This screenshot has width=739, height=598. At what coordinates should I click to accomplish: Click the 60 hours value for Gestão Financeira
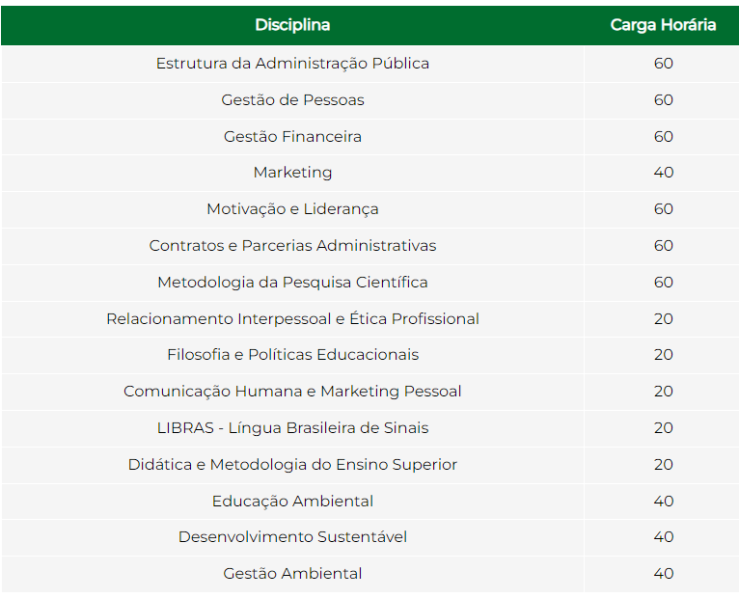[663, 137]
